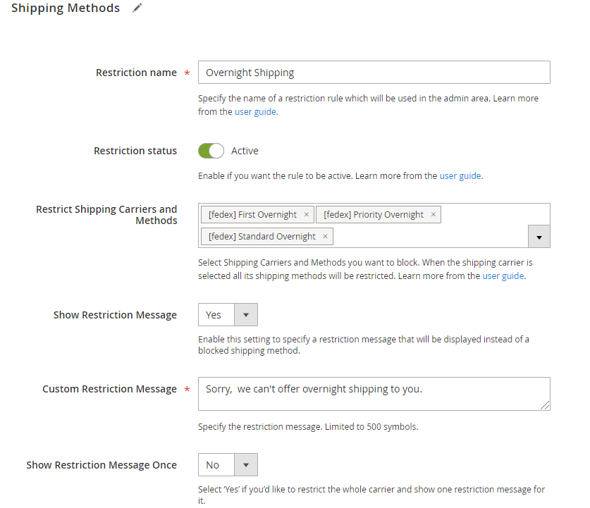Select the [fedex] First Overnight tag label
This screenshot has height=508, width=590.
click(252, 214)
